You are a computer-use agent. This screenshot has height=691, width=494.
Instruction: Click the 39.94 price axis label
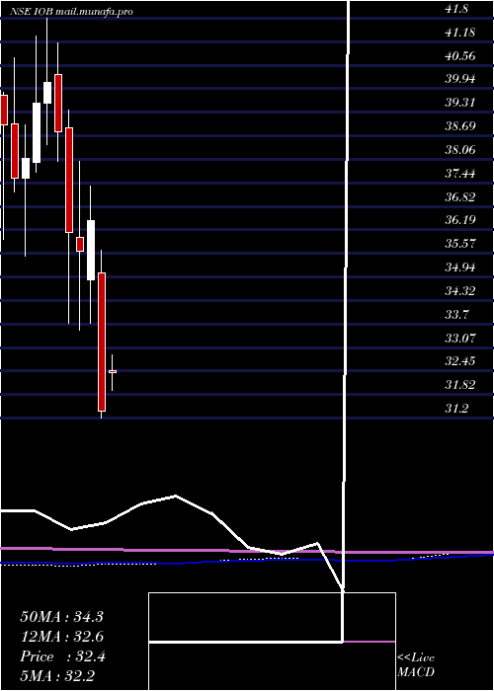coord(460,79)
